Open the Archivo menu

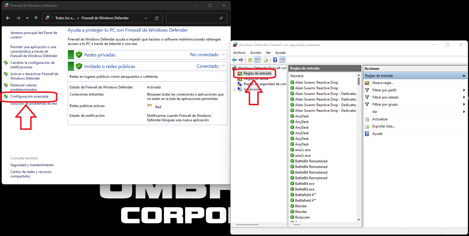click(x=239, y=53)
